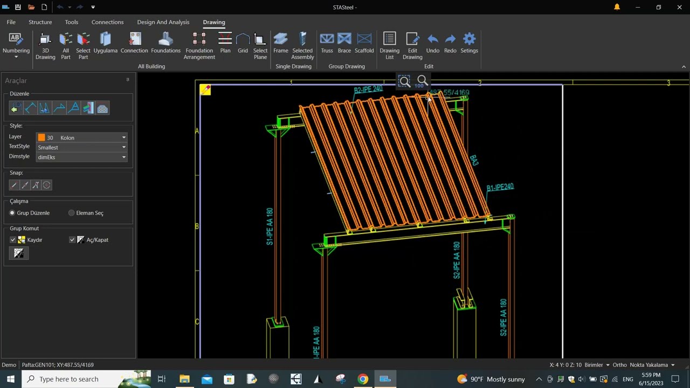Switch to the Connections tab
This screenshot has width=690, height=388.
pyautogui.click(x=107, y=22)
